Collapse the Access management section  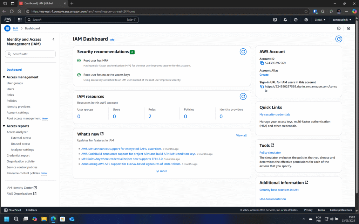(4, 77)
